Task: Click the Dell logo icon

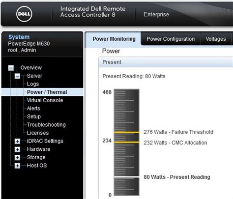Action: pos(24,14)
